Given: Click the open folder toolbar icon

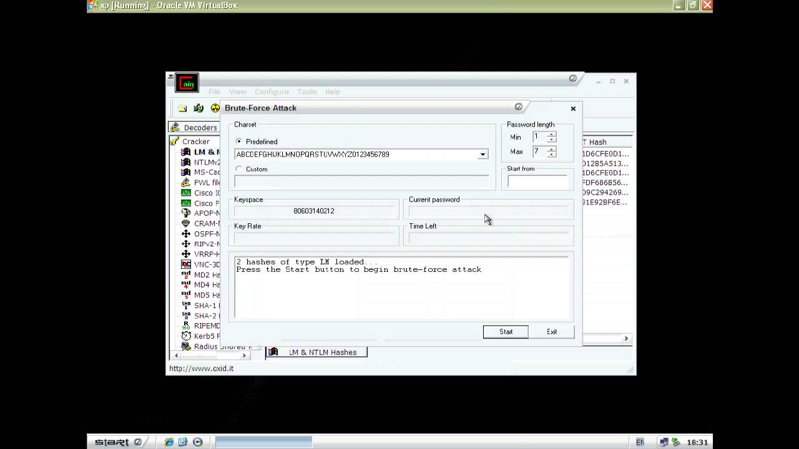Looking at the screenshot, I should [x=182, y=108].
